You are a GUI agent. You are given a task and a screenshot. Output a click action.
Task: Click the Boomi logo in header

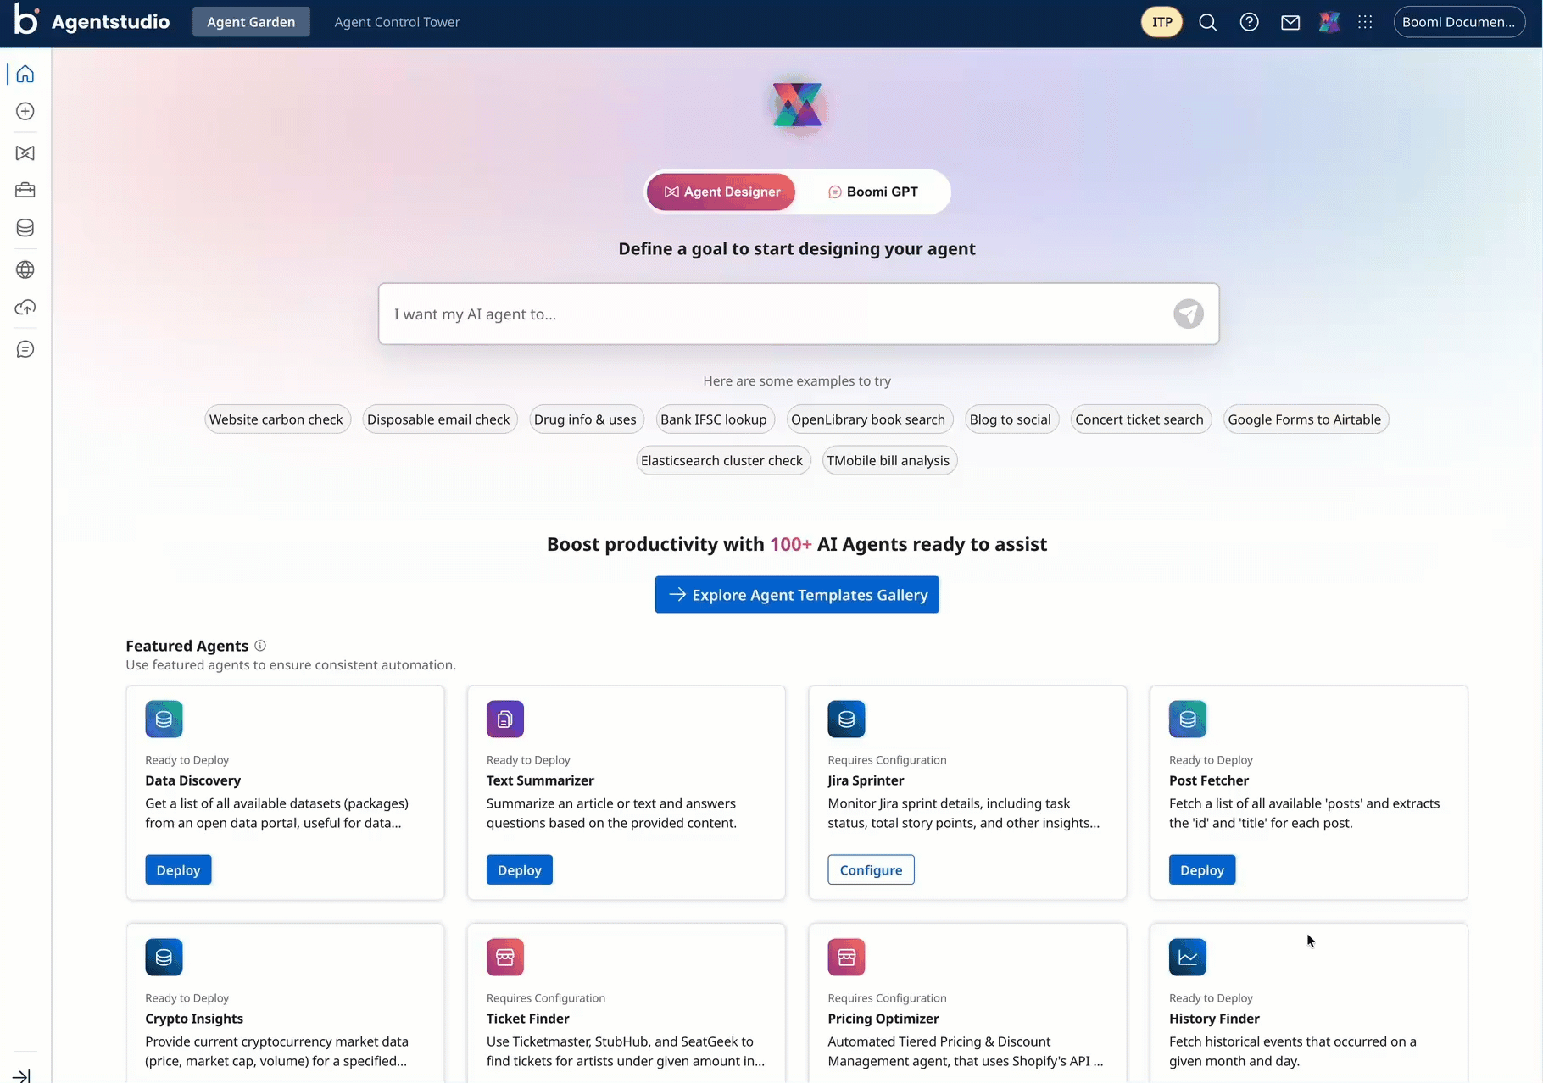(x=26, y=19)
